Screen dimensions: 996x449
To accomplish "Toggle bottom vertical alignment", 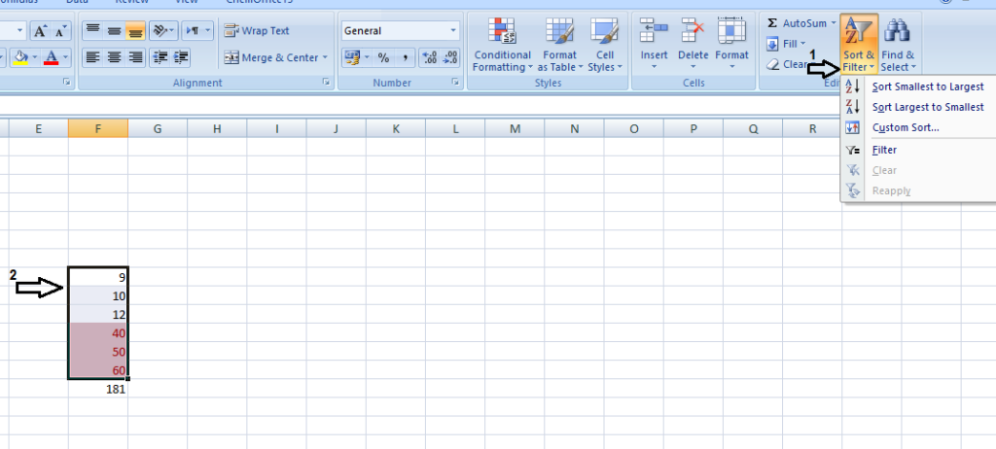I will pyautogui.click(x=135, y=30).
